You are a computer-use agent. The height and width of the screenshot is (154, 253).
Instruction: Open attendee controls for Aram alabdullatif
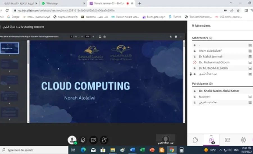250,51
